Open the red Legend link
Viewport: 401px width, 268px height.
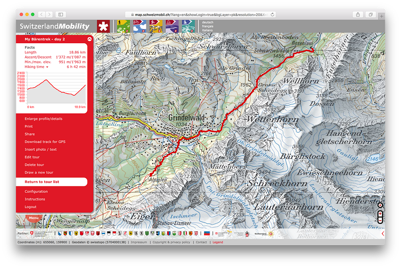pos(218,242)
